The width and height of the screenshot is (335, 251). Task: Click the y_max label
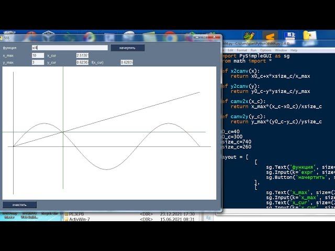[8, 63]
